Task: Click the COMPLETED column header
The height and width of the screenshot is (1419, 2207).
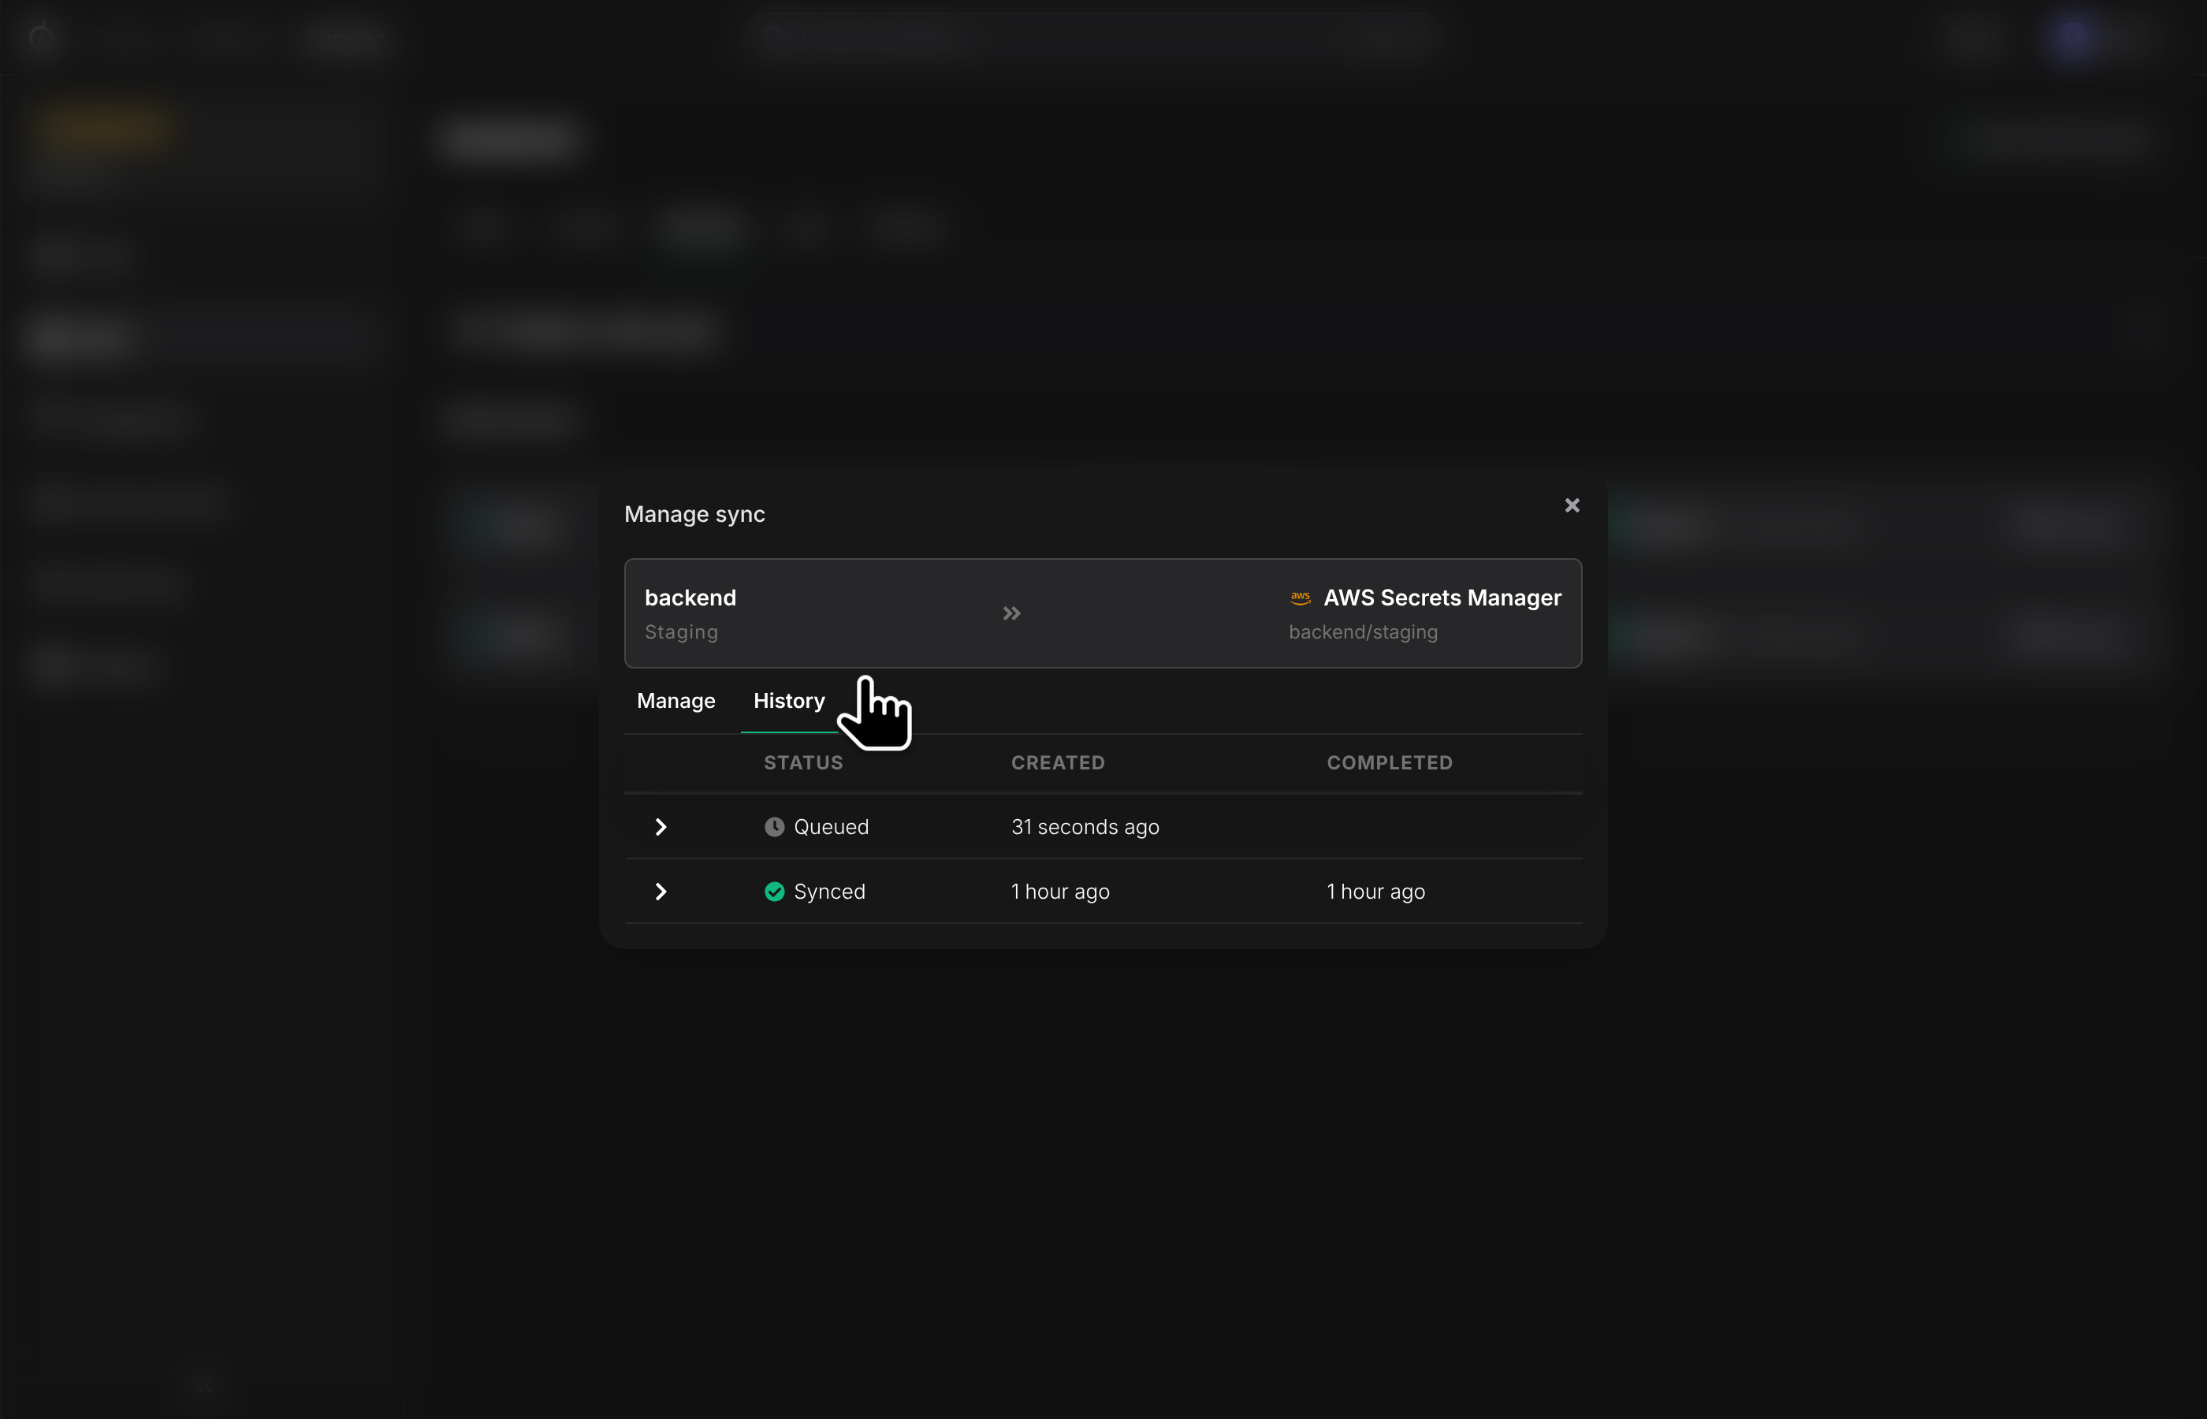Action: tap(1389, 762)
